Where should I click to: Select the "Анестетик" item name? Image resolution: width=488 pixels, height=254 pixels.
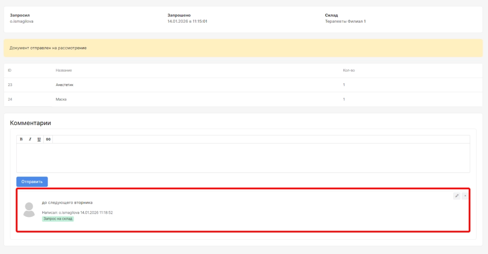click(x=65, y=85)
